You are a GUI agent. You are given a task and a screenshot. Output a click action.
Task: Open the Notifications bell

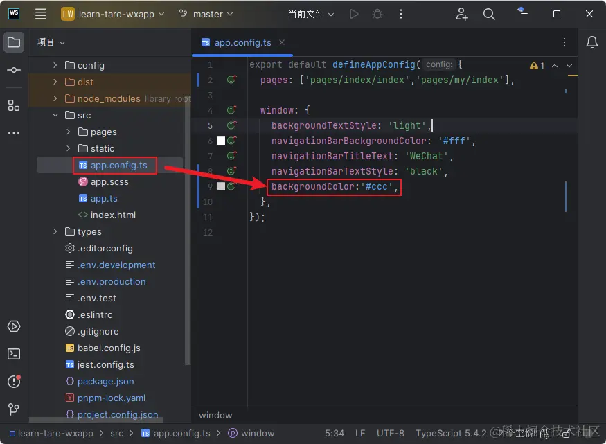click(591, 42)
